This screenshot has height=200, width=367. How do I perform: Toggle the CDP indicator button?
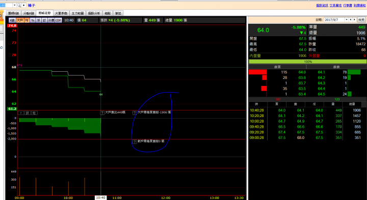pos(58,20)
